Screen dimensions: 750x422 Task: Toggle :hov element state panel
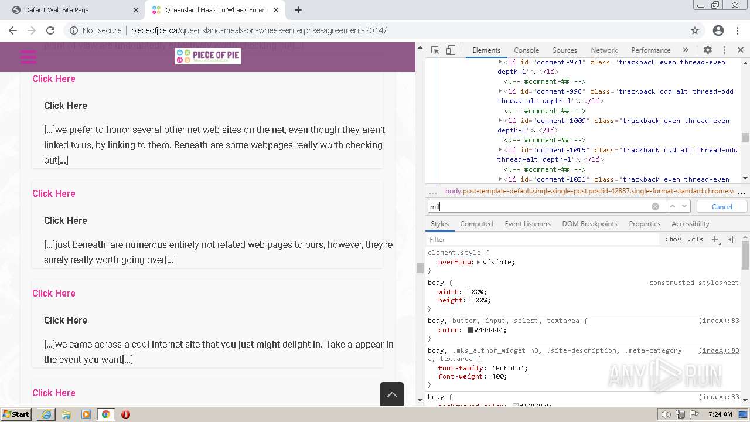coord(673,239)
